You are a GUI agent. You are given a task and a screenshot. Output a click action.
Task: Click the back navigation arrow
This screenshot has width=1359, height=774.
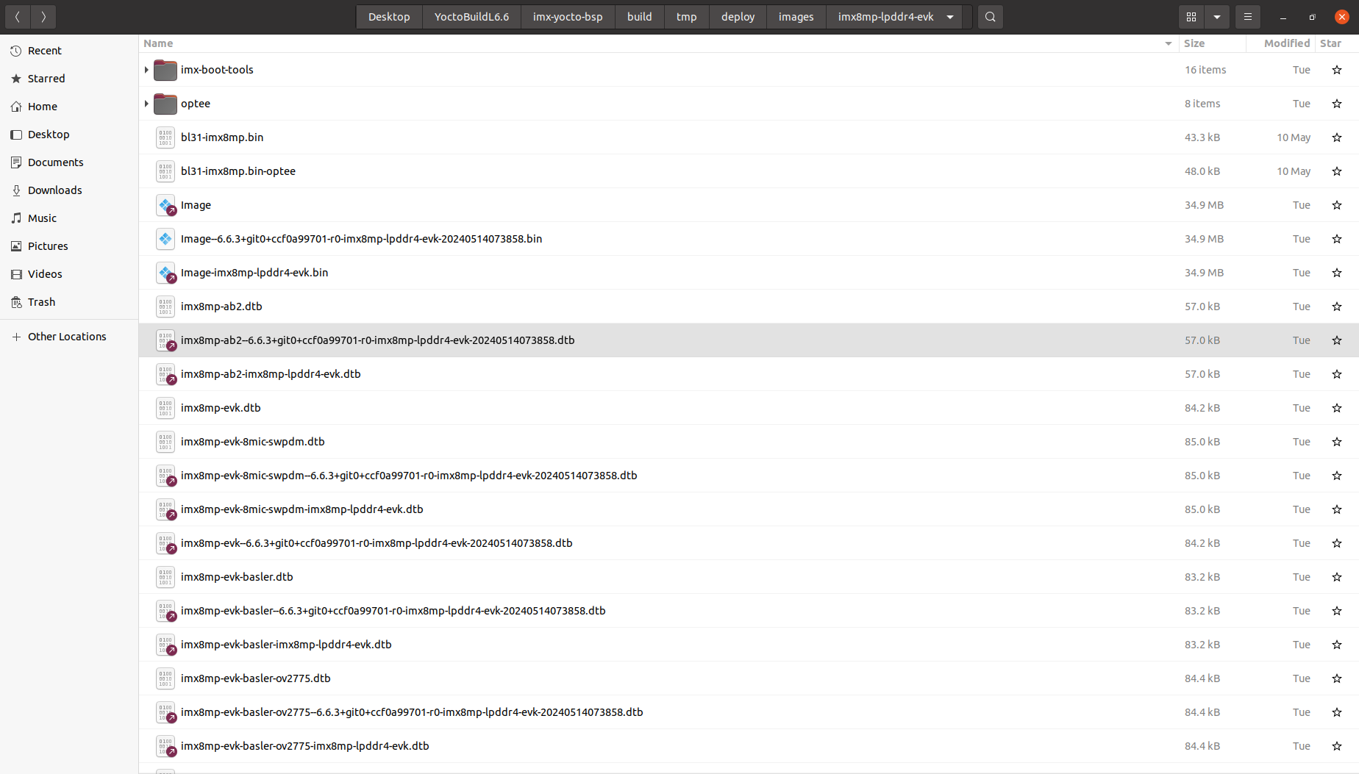point(17,16)
